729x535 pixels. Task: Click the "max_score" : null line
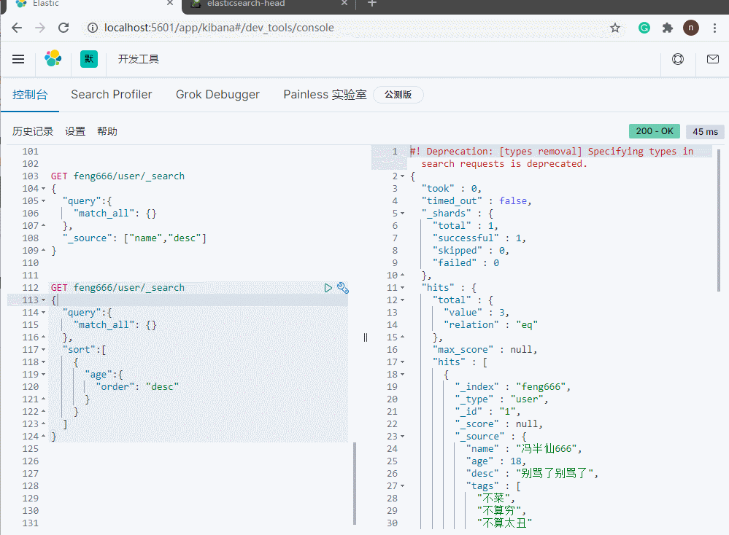click(x=485, y=350)
